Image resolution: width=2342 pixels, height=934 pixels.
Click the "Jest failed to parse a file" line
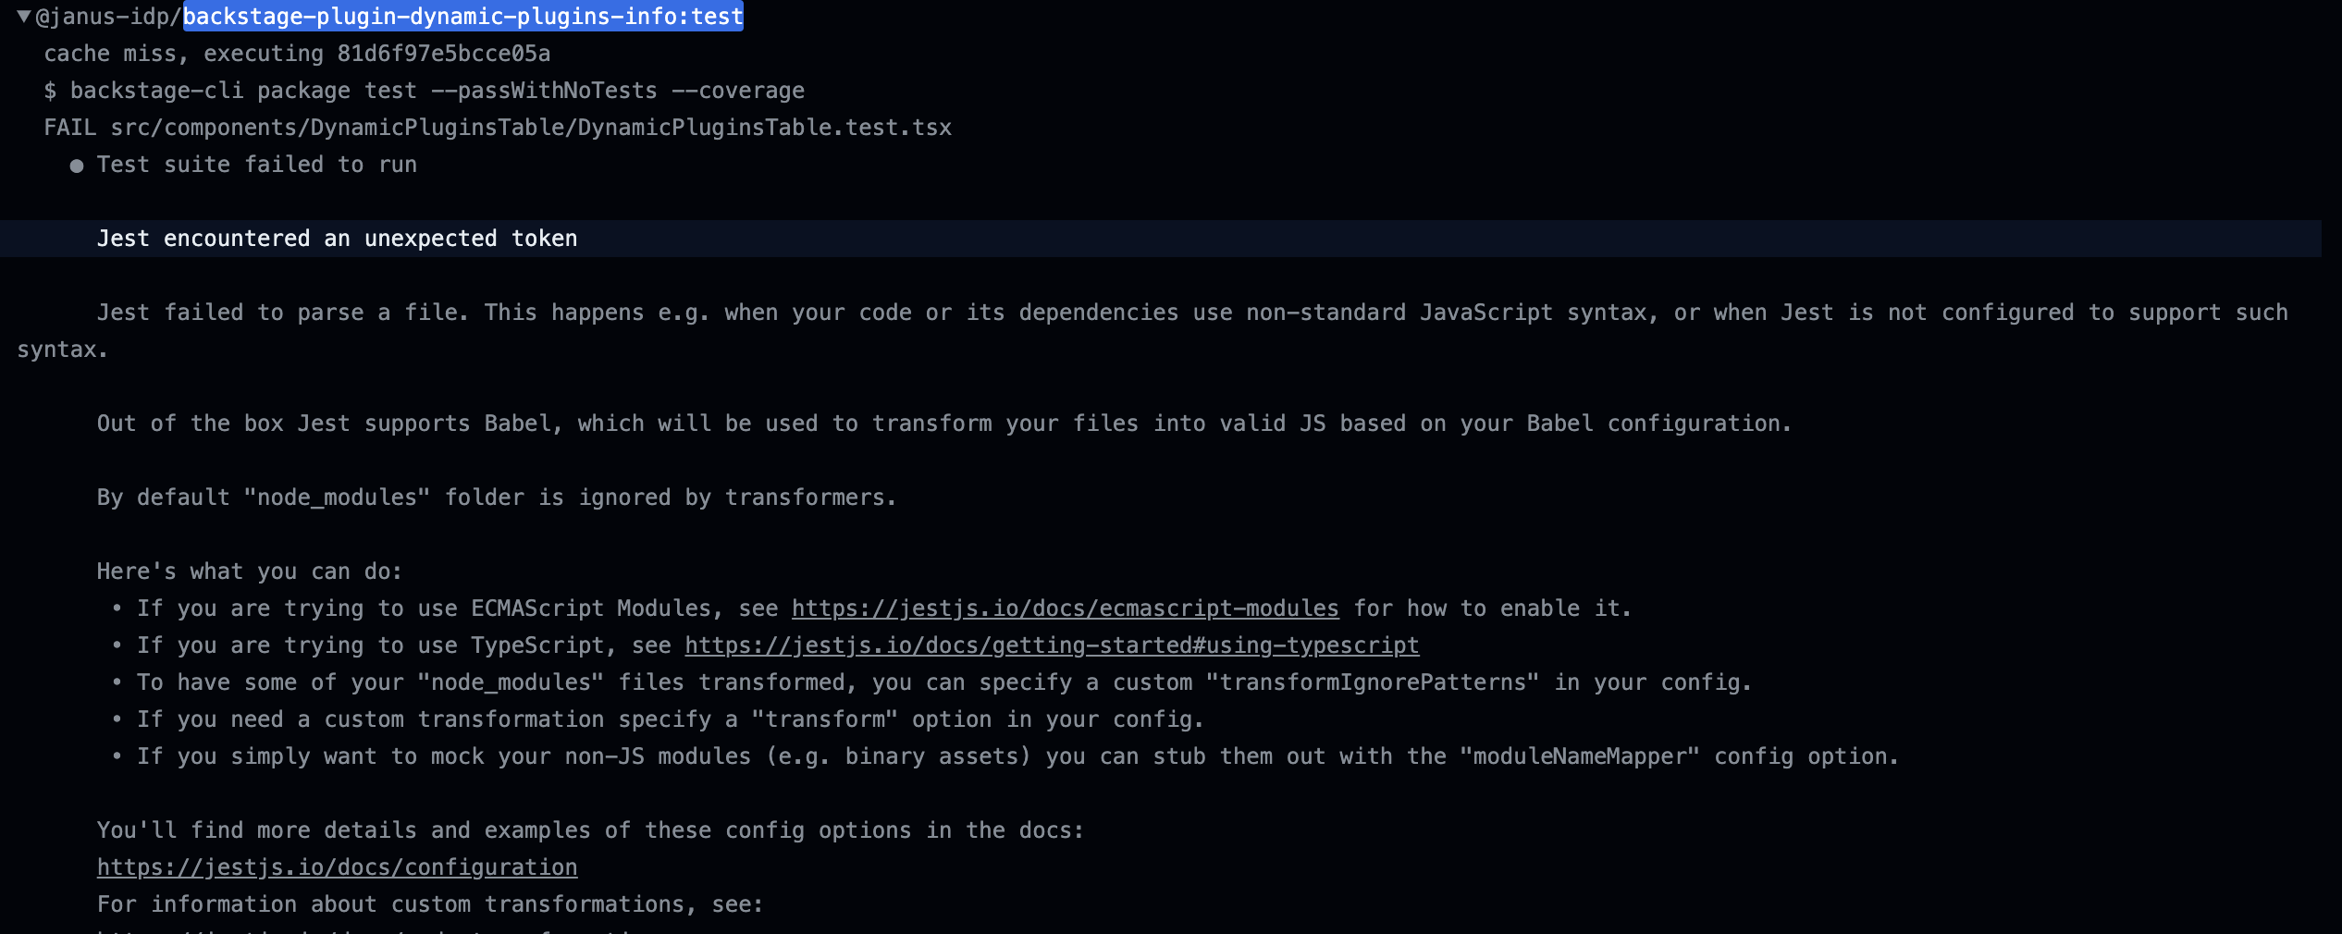tap(1191, 313)
